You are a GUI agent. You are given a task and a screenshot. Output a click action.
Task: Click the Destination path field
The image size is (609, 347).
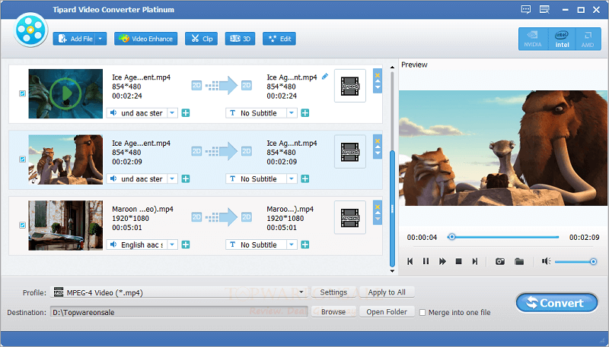click(179, 312)
